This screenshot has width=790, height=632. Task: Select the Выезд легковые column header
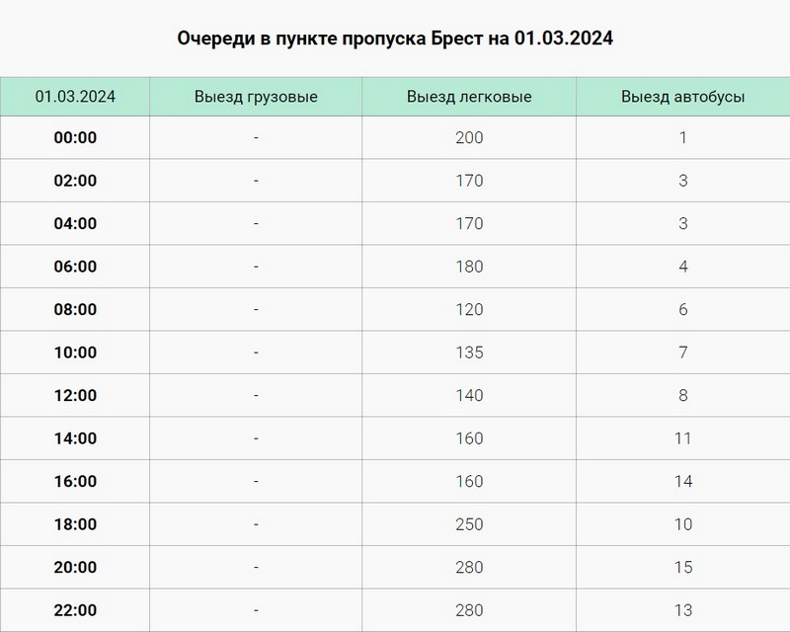[x=469, y=97]
